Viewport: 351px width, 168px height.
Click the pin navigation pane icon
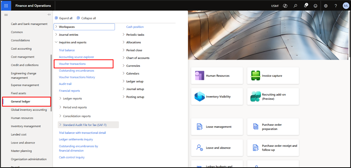[49, 15]
